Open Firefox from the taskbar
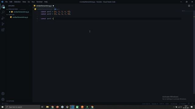The image size is (195, 109). pos(57,107)
